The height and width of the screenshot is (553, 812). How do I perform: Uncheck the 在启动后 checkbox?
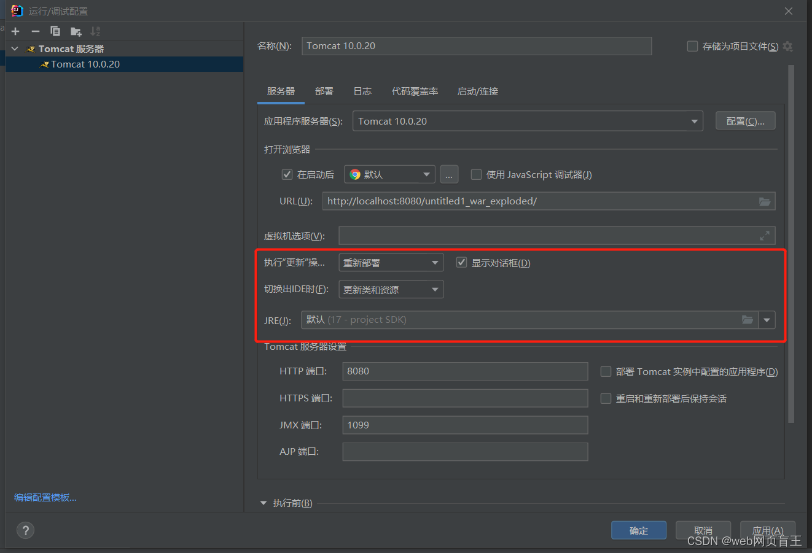click(287, 174)
